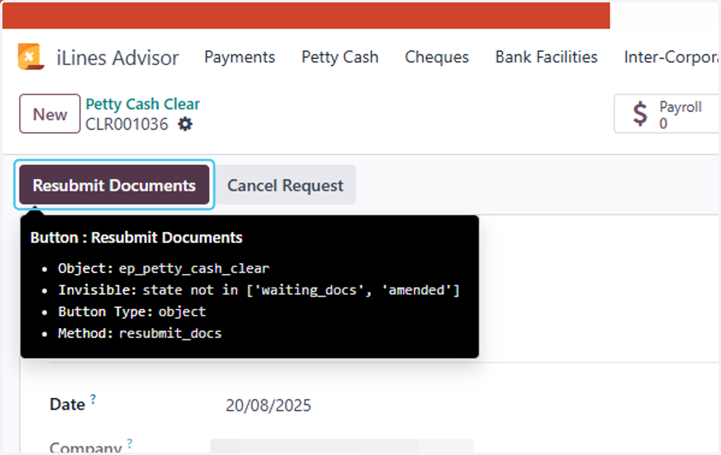This screenshot has height=455, width=721.
Task: Click the Date field value 20/08/2025
Action: click(x=269, y=405)
